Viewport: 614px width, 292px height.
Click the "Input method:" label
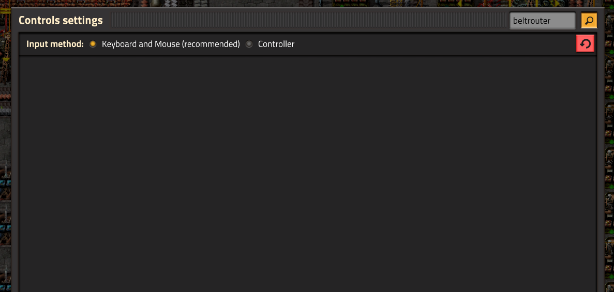coord(55,44)
